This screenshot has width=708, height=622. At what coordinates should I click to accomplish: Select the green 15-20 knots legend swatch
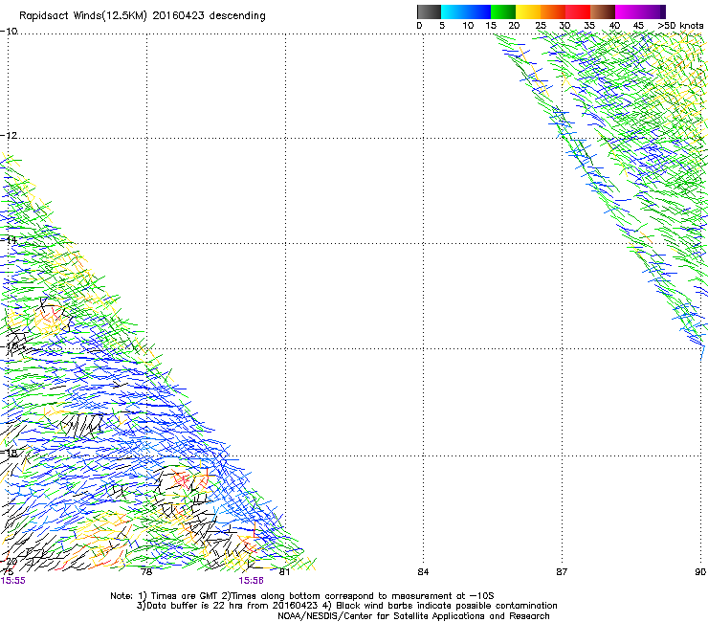point(503,11)
